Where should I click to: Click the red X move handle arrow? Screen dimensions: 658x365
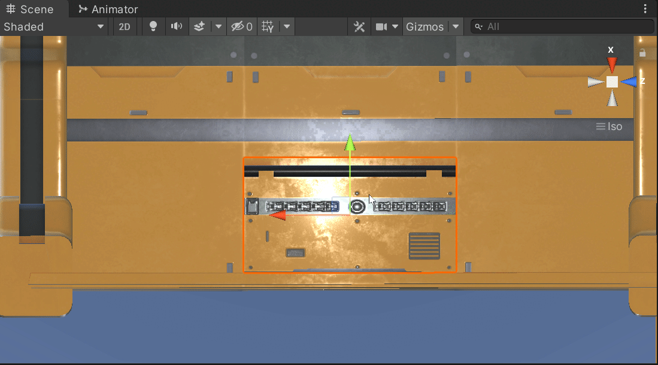coord(277,216)
